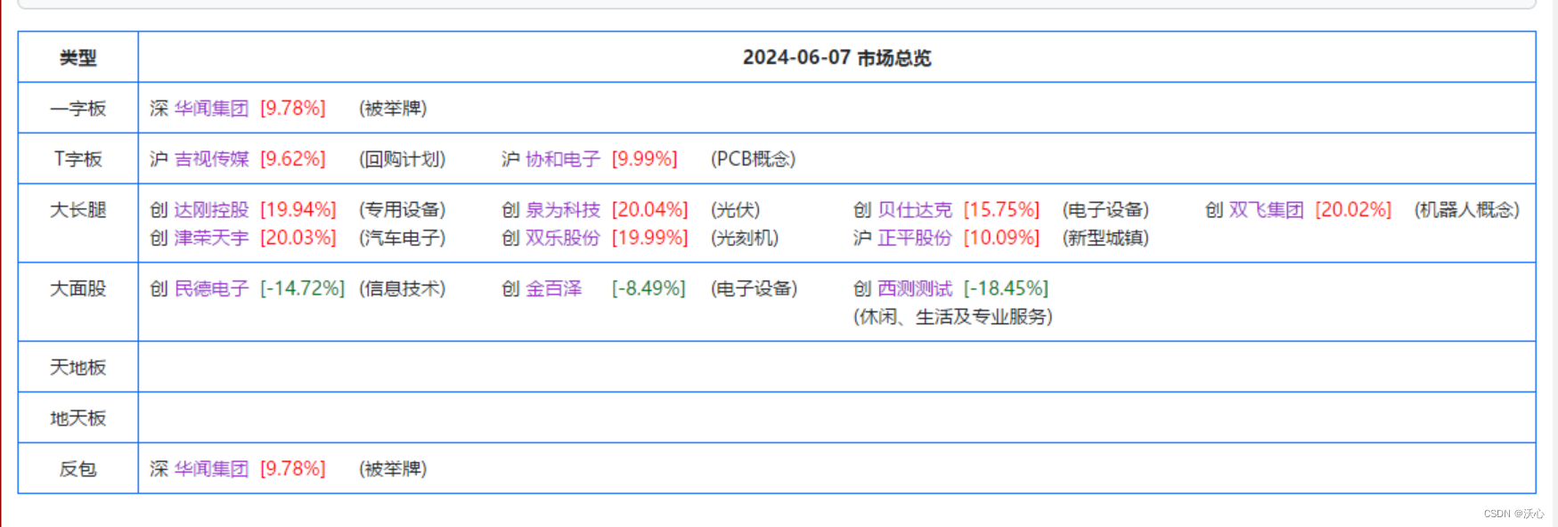Select the 地天板 row label

pos(78,418)
